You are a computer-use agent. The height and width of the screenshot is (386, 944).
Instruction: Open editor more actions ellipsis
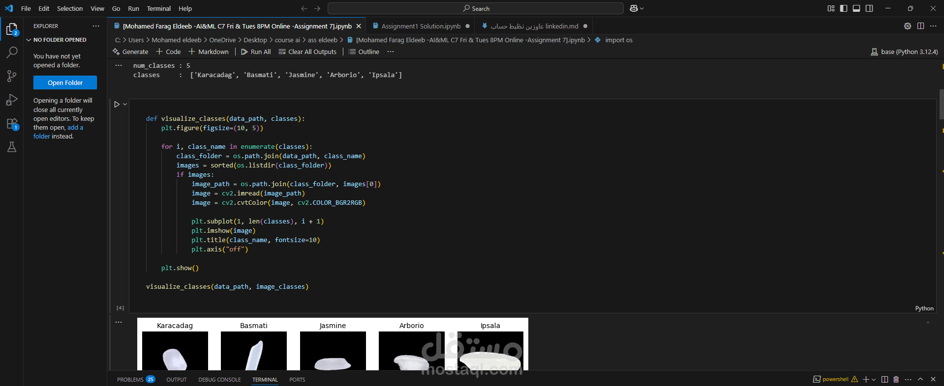(x=933, y=26)
